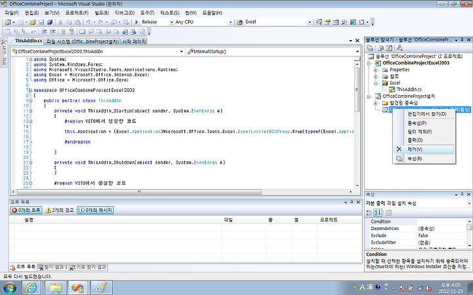Collapse the OfficeCombineProject설치 setup project node

click(369, 96)
